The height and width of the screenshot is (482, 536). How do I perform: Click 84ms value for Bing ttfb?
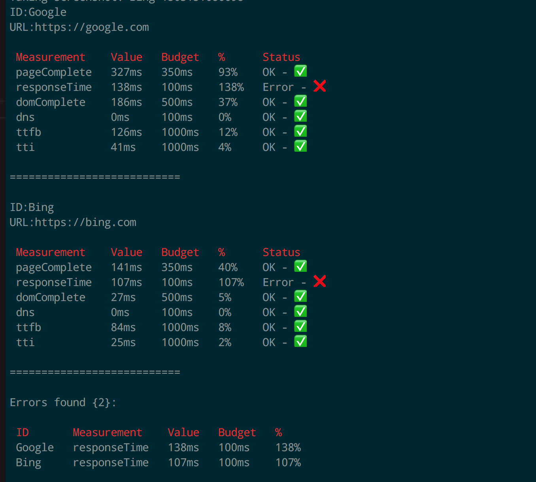tap(123, 328)
